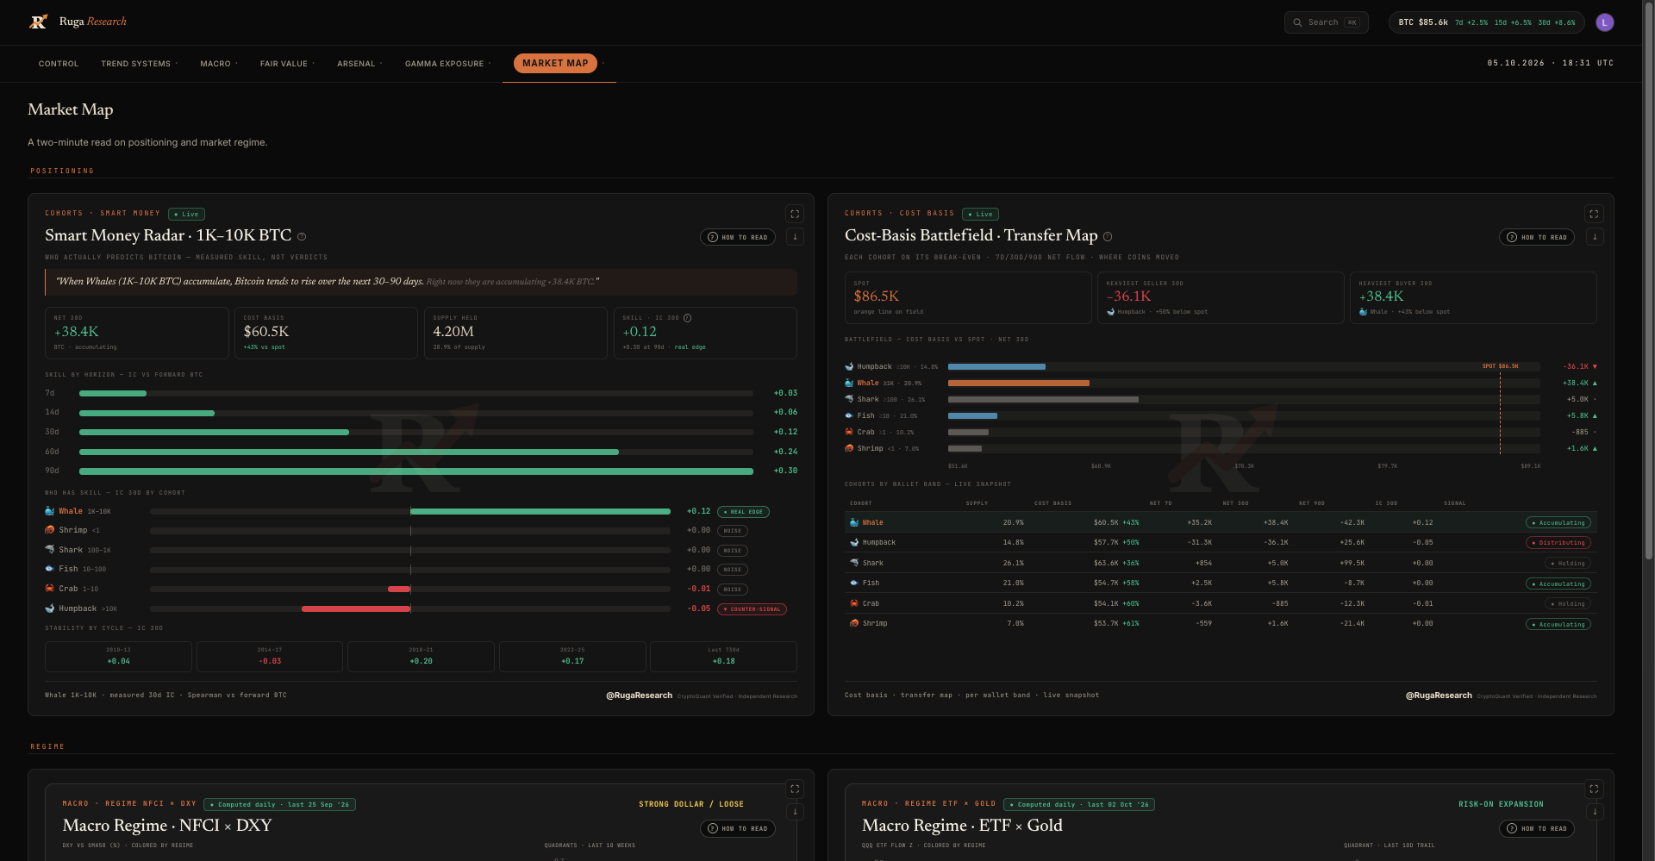
Task: Open the Trend Systems dropdown menu
Action: pos(139,64)
